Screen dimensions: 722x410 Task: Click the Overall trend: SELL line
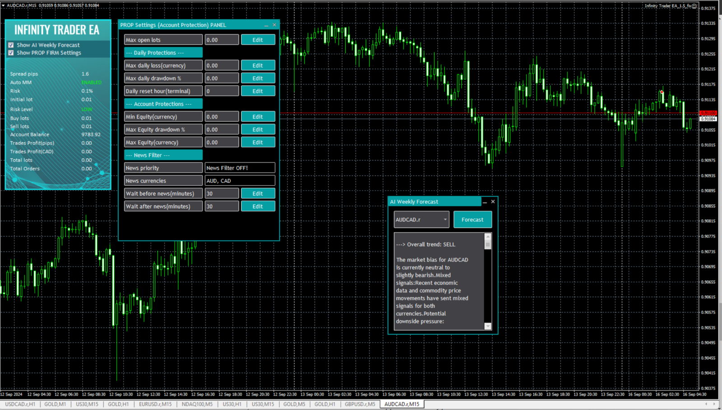tap(426, 245)
